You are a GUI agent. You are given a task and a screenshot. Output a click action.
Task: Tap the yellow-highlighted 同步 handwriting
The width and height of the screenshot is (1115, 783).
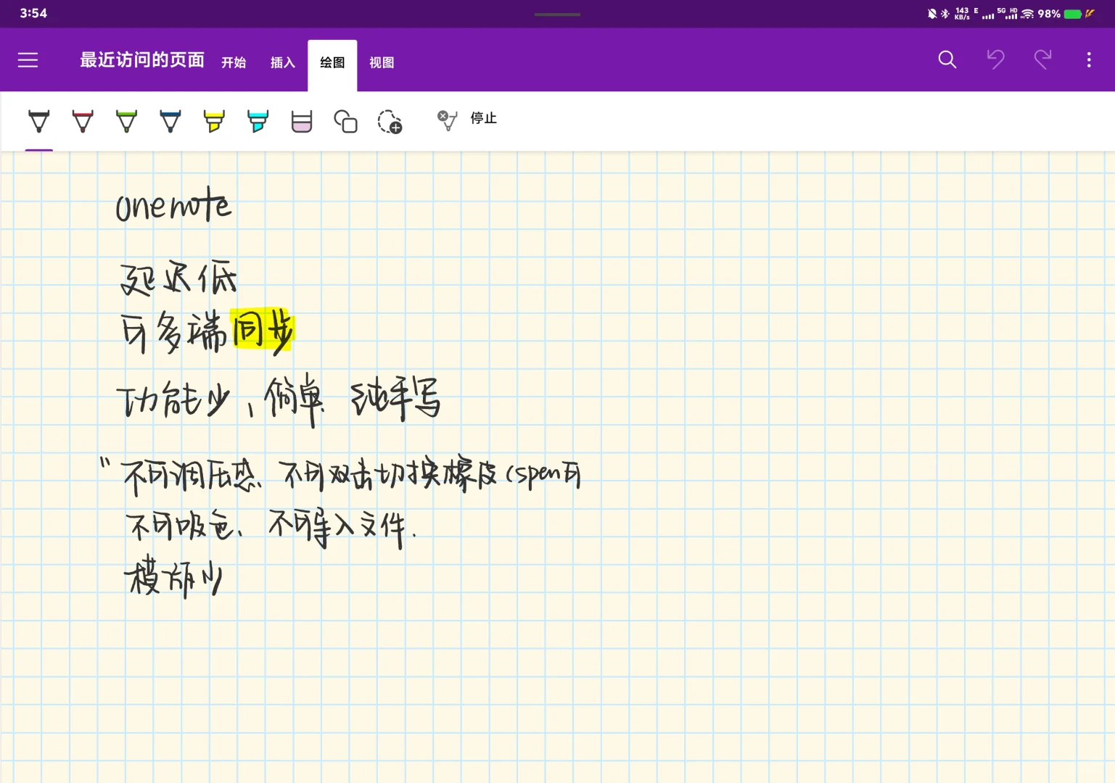pyautogui.click(x=263, y=330)
